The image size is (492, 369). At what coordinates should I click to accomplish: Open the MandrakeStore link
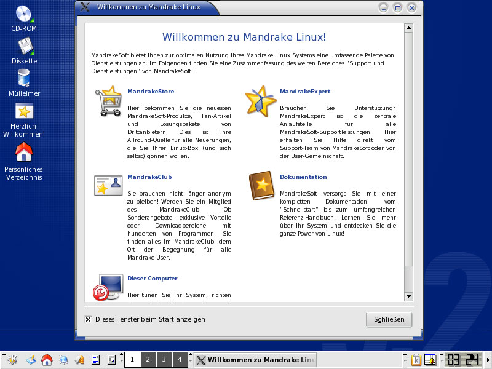[151, 92]
